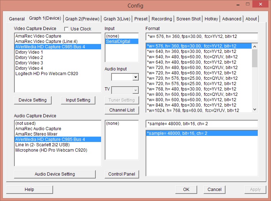
Task: Select format w=576 h=360 YV12 in list
Action: [199, 46]
